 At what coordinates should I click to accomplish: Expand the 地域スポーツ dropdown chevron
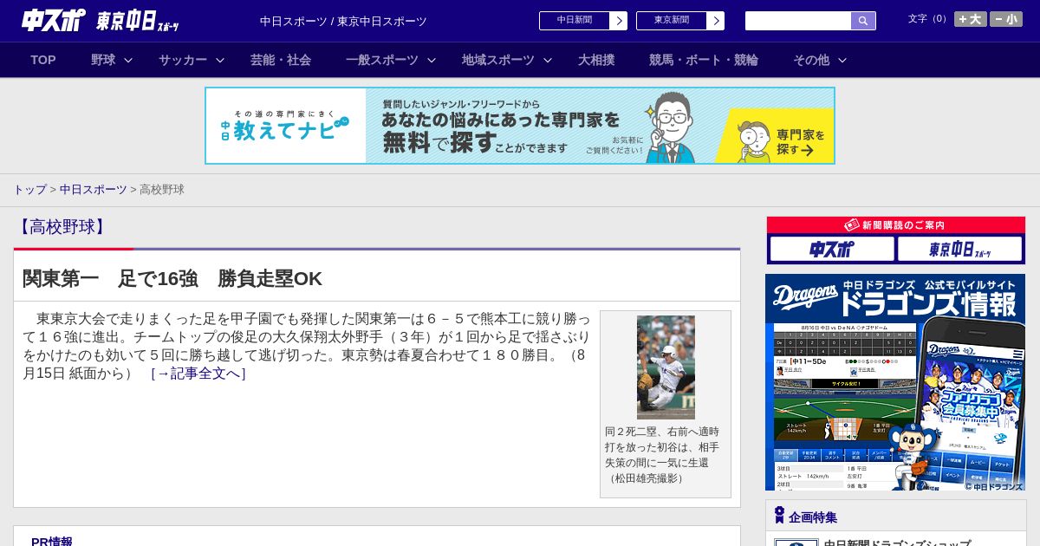pyautogui.click(x=548, y=60)
